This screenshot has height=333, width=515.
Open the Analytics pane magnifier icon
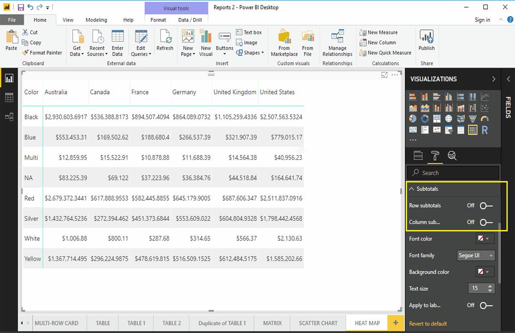[452, 155]
